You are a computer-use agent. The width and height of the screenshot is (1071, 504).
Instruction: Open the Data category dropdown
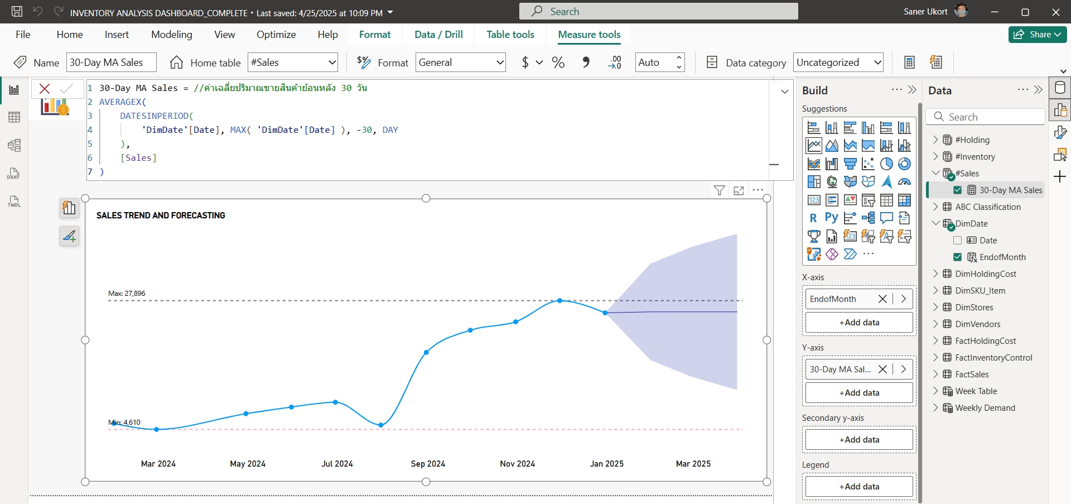tap(838, 63)
